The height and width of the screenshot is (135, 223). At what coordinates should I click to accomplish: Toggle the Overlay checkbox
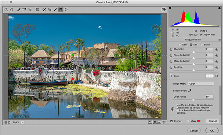[171, 121]
